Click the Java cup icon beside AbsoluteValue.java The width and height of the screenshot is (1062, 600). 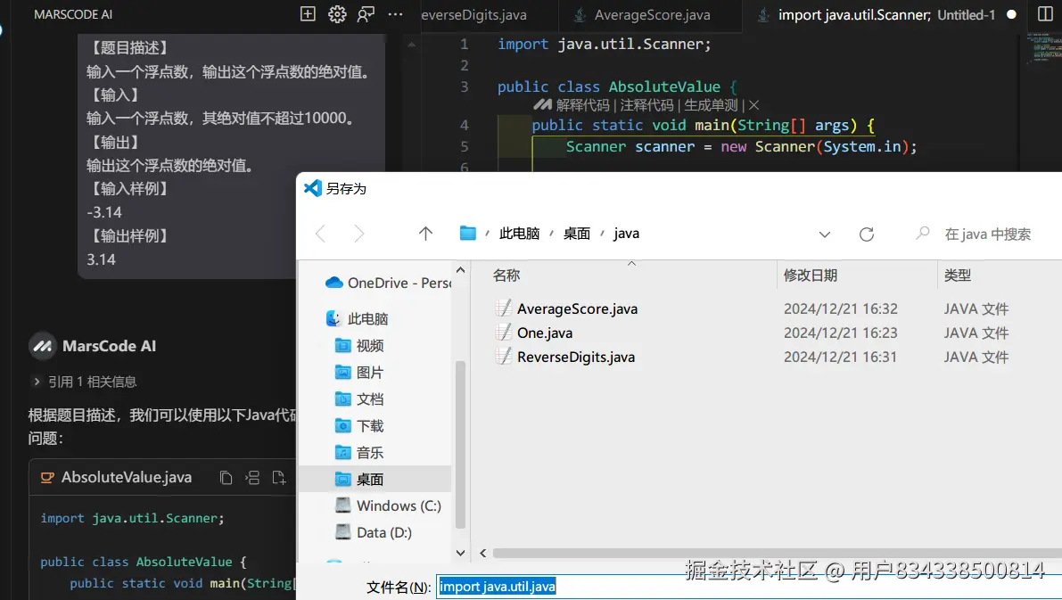click(47, 477)
